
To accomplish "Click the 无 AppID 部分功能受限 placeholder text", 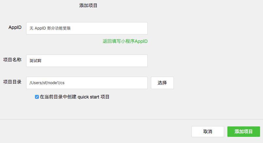I will (x=50, y=28).
